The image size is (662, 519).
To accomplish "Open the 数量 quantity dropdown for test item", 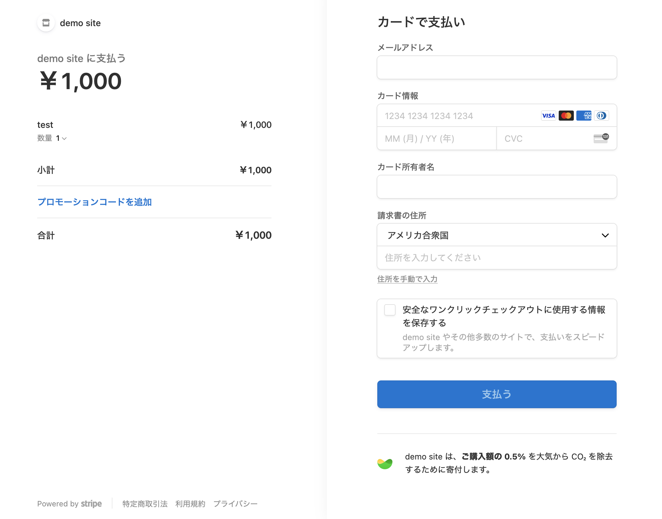I will pos(61,138).
